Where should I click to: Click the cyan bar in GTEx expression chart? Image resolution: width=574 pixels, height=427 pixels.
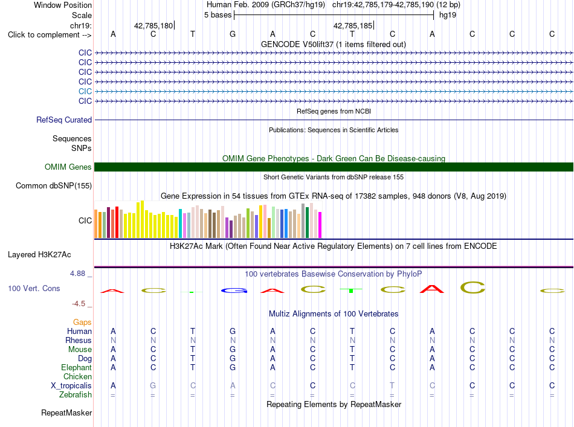180,223
